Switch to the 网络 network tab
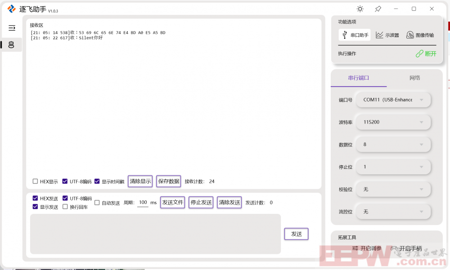The height and width of the screenshot is (270, 450). [415, 78]
